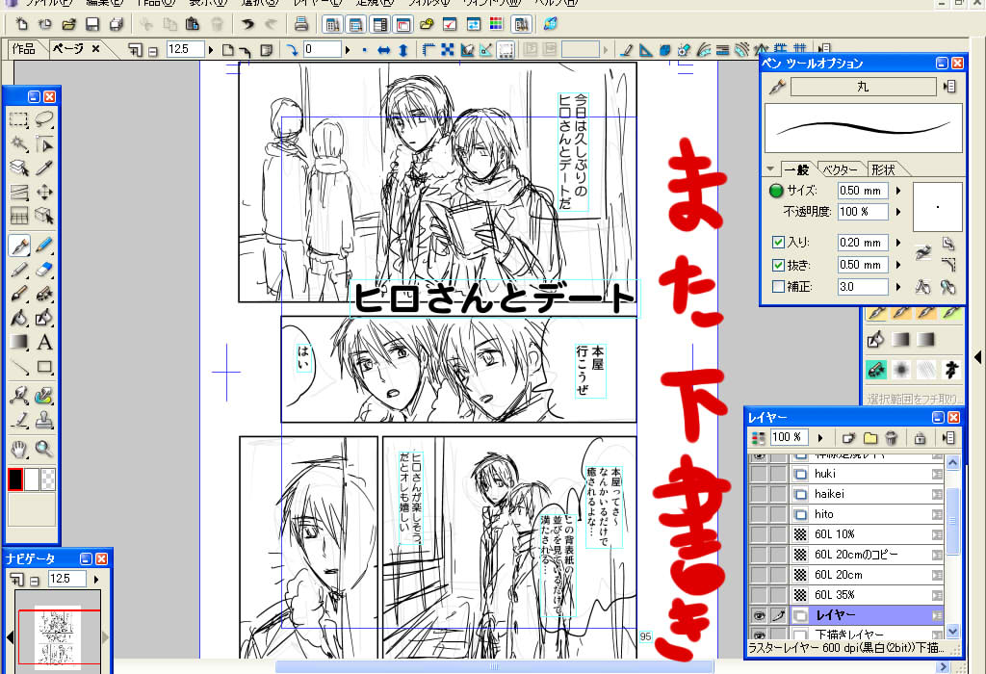Click the save floppy disk icon

(x=92, y=24)
